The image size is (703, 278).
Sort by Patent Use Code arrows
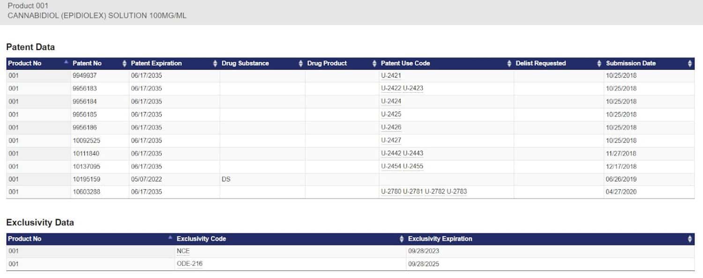[509, 63]
